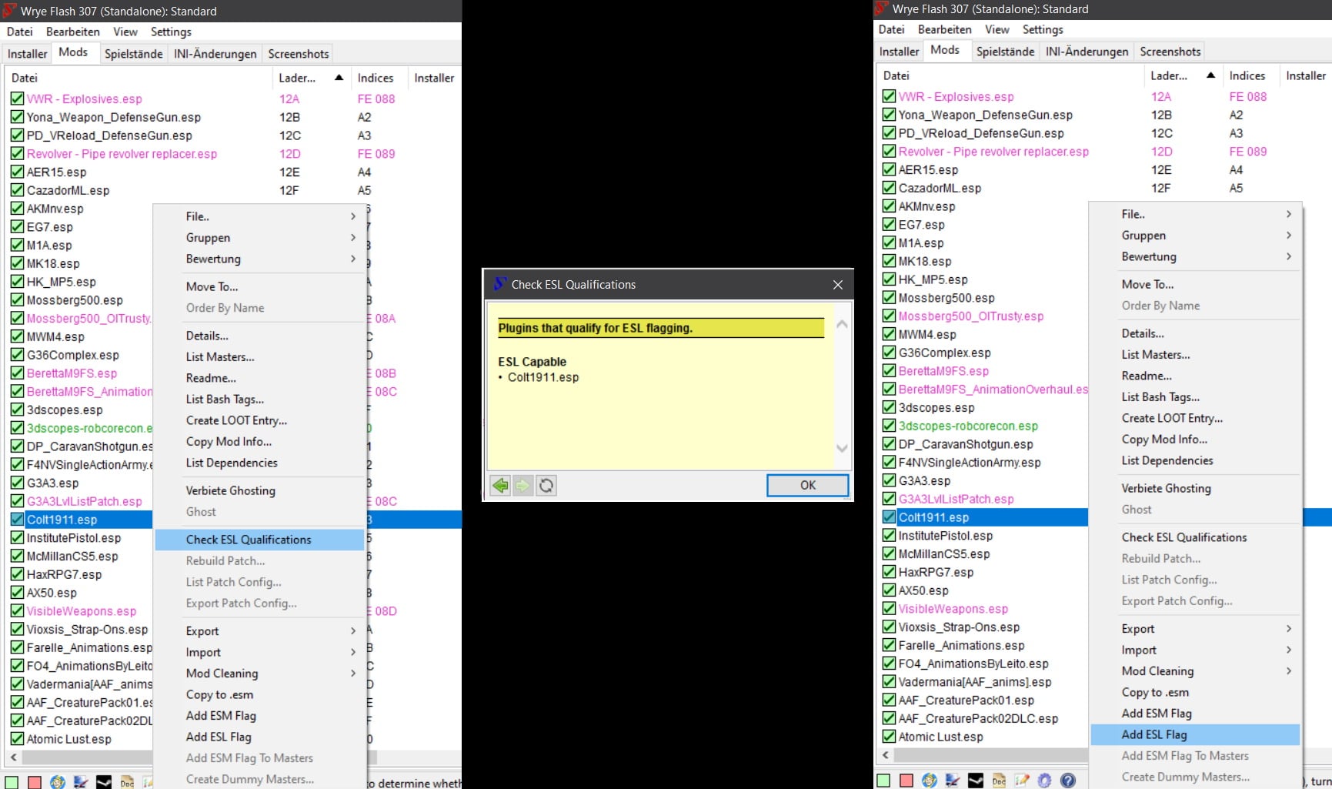Uncheck G3A3.esp in the right window
This screenshot has width=1332, height=789.
(889, 480)
